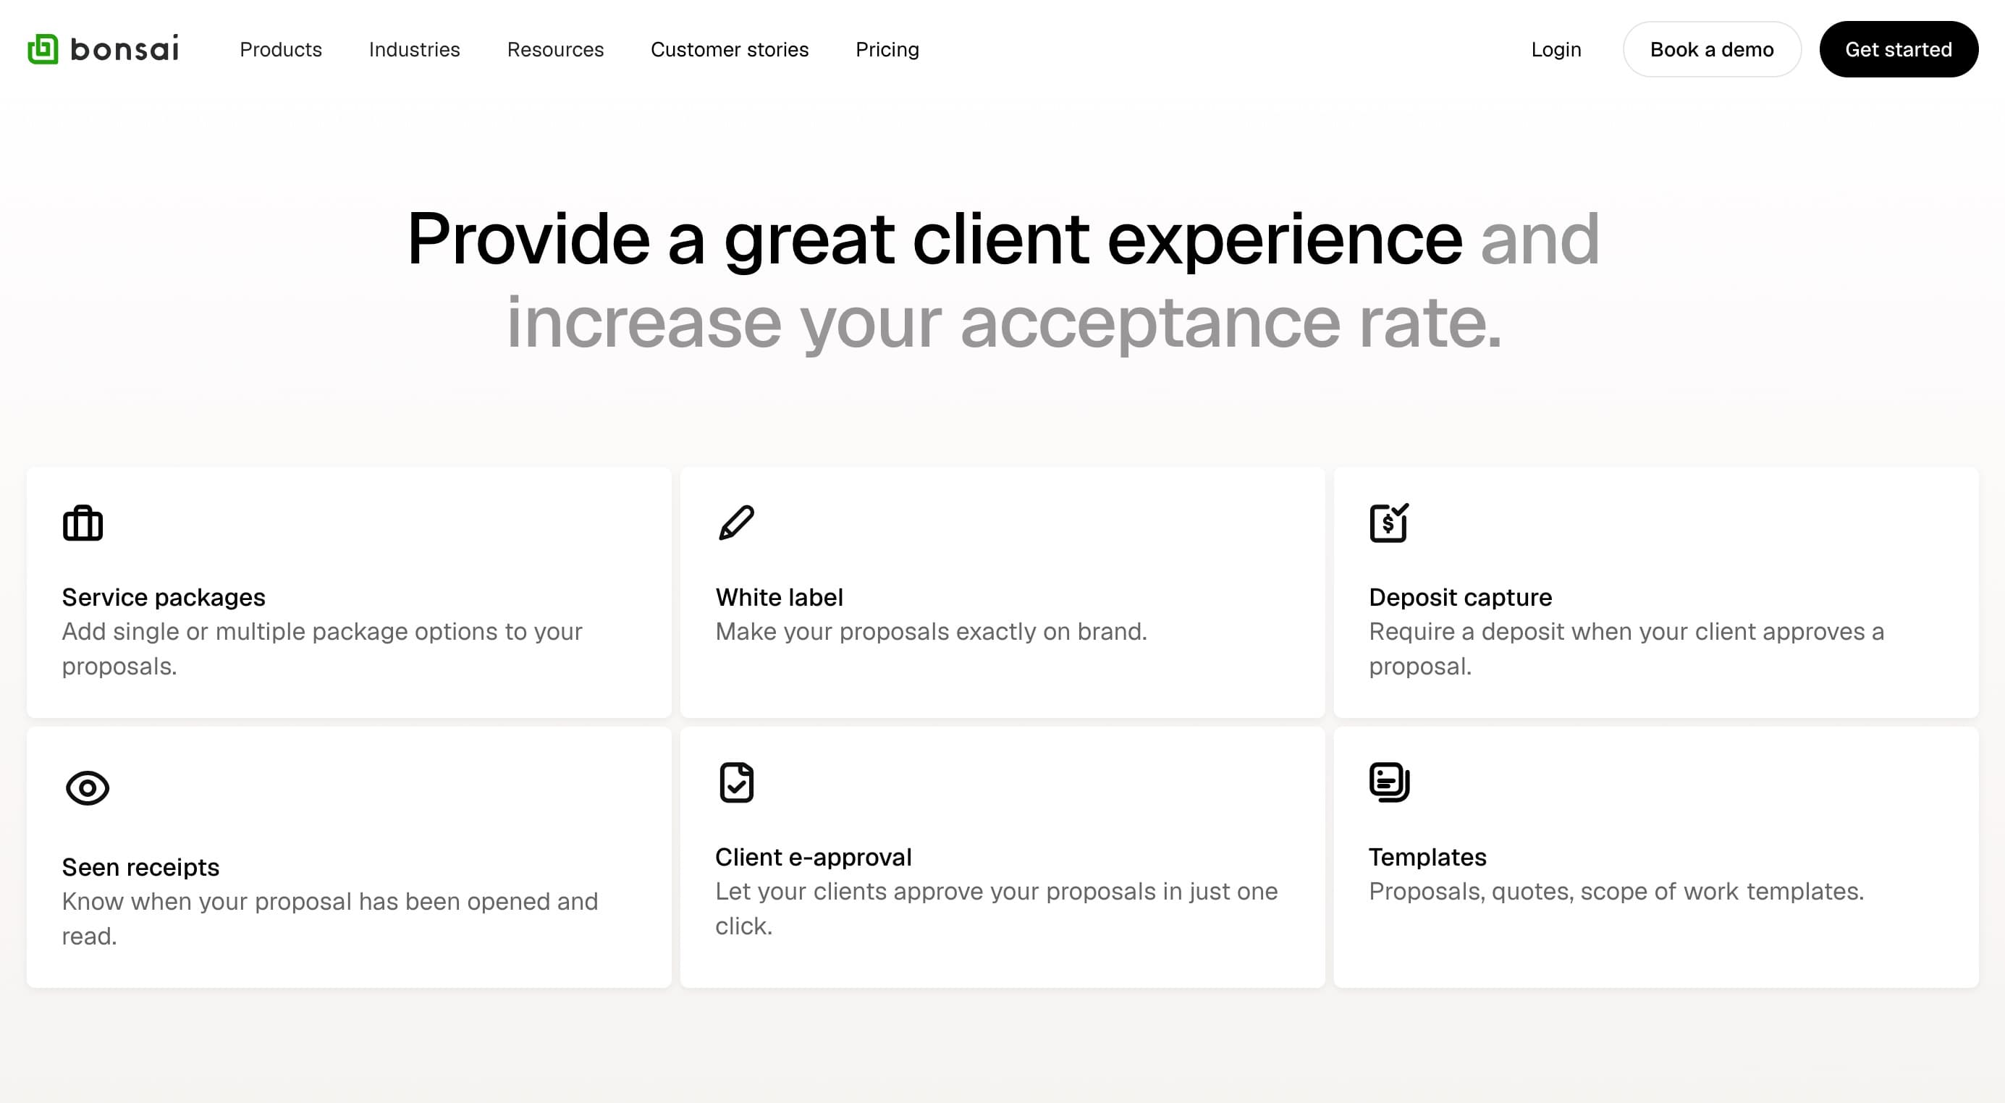This screenshot has width=2005, height=1103.
Task: Click the Login link
Action: pyautogui.click(x=1556, y=49)
